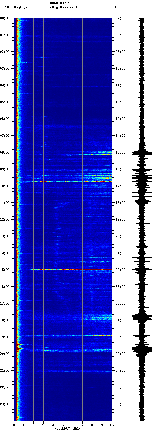Click the 15:00 UTC time tick label
Screen dimensions: 154x443
click(x=121, y=152)
